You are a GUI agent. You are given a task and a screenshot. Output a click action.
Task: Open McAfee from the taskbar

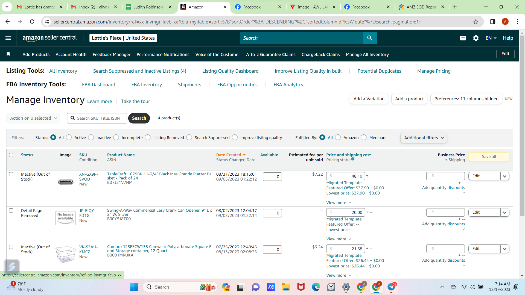point(301,287)
